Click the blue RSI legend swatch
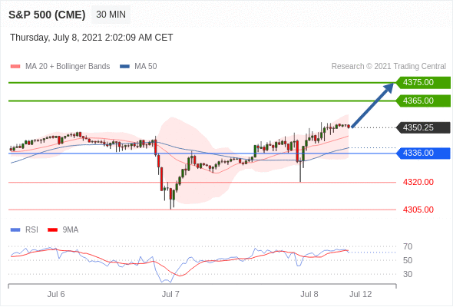 pos(15,230)
